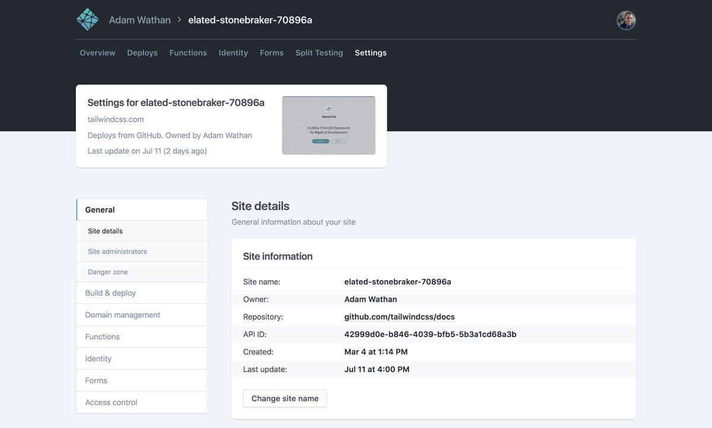Click the Change site name button
This screenshot has width=712, height=428.
[x=285, y=398]
